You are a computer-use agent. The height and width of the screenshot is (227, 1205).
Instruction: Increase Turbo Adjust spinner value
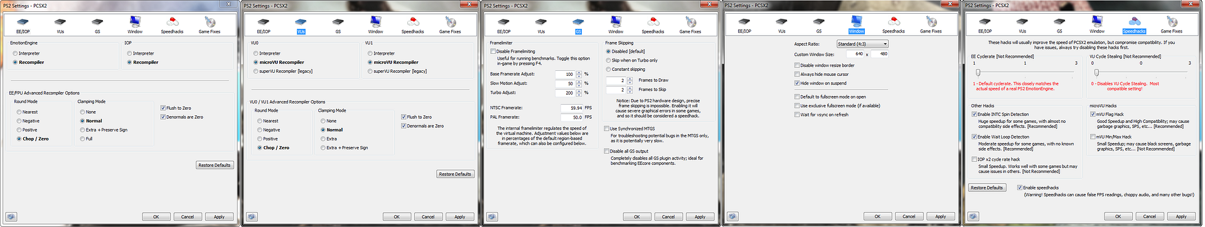(x=579, y=91)
